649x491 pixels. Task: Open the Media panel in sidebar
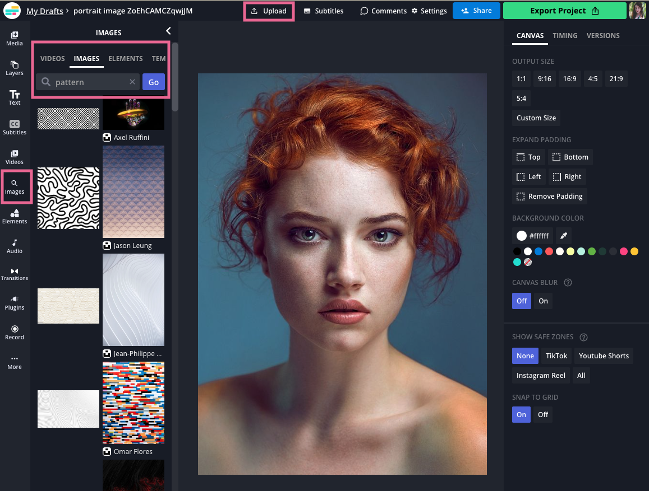coord(15,38)
